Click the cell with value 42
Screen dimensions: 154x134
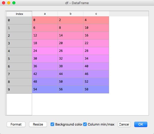tap(45, 74)
